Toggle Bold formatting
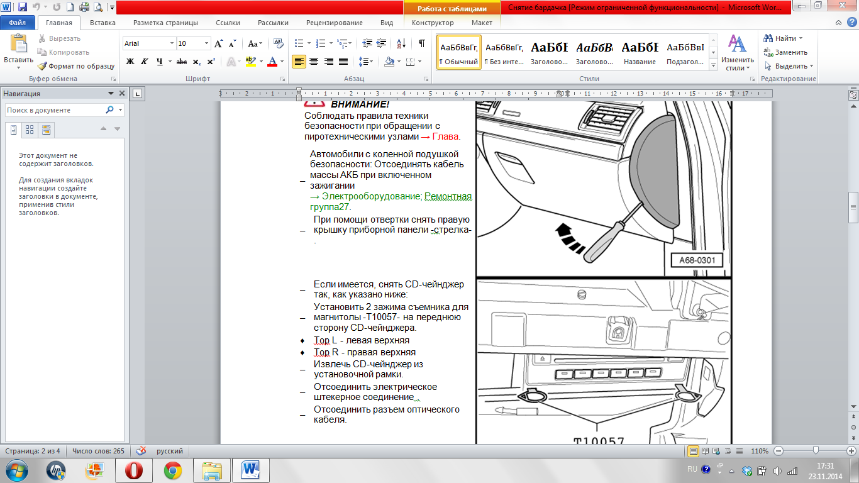859x483 pixels. (130, 62)
